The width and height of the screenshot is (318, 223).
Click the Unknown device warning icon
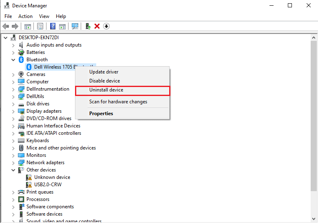29,177
